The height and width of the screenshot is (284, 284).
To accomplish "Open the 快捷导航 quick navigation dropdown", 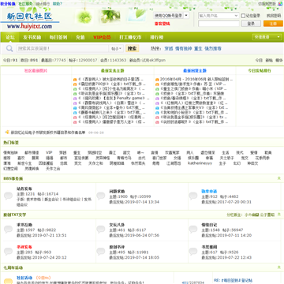I will tap(267, 37).
